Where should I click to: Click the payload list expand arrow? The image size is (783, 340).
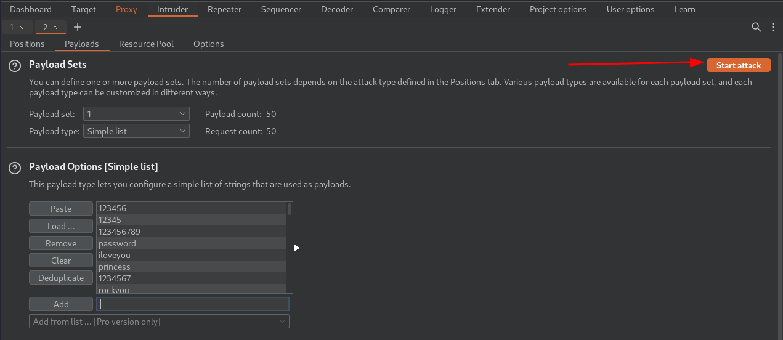(297, 248)
